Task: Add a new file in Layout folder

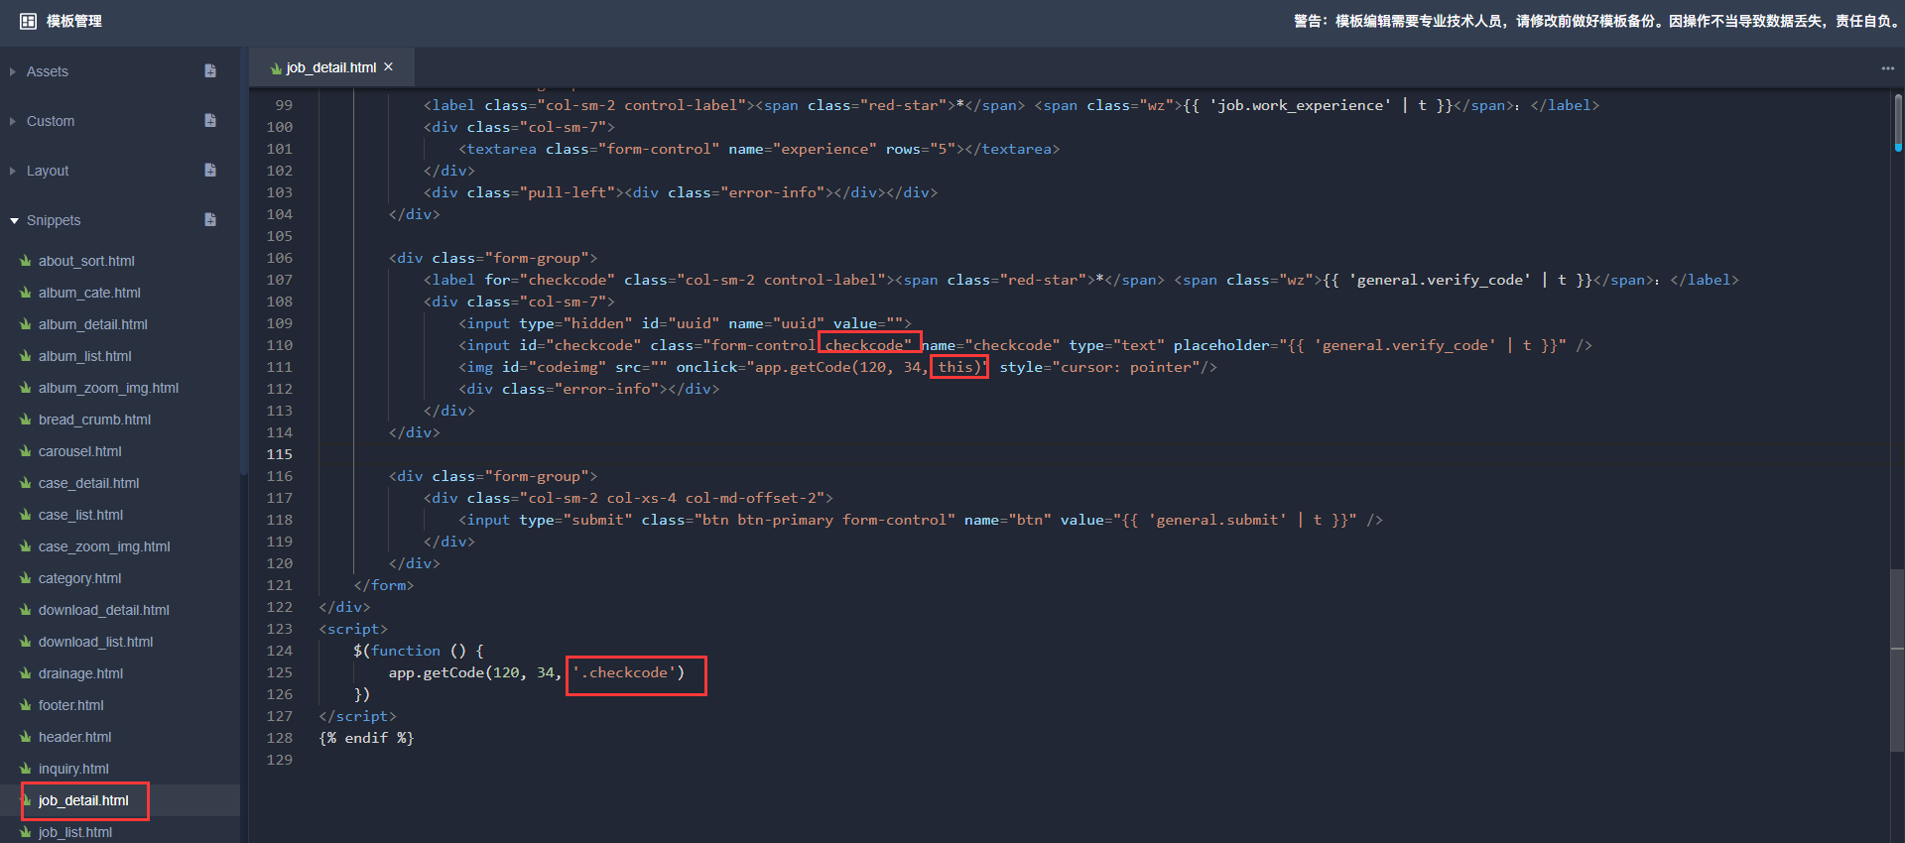Action: 210,170
